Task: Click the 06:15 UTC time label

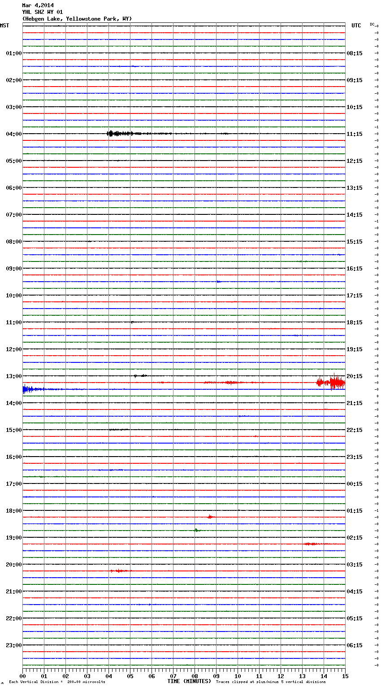Action: tap(355, 645)
